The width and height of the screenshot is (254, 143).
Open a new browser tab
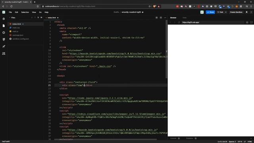35,2
